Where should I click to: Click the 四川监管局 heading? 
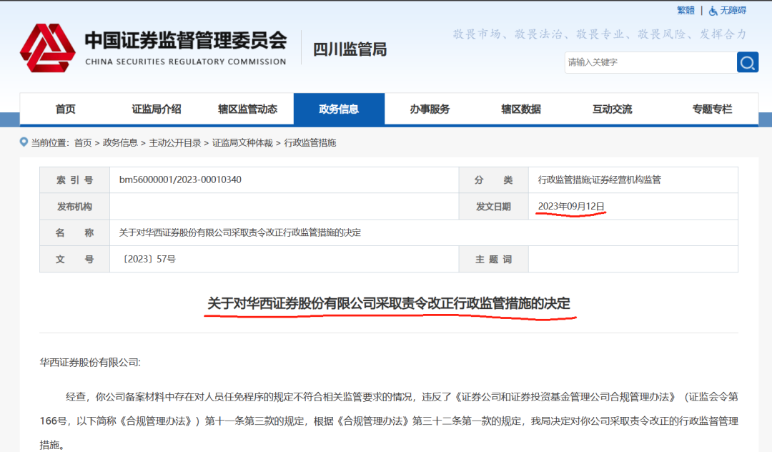click(350, 49)
